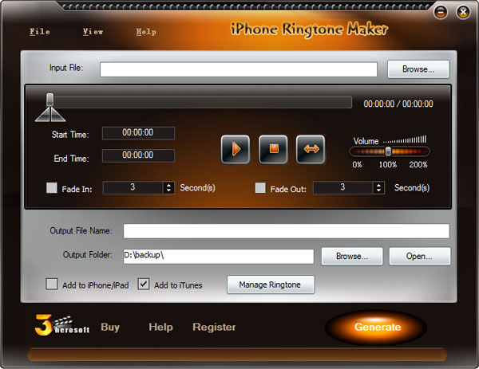
Task: Open the View menu
Action: coord(93,31)
